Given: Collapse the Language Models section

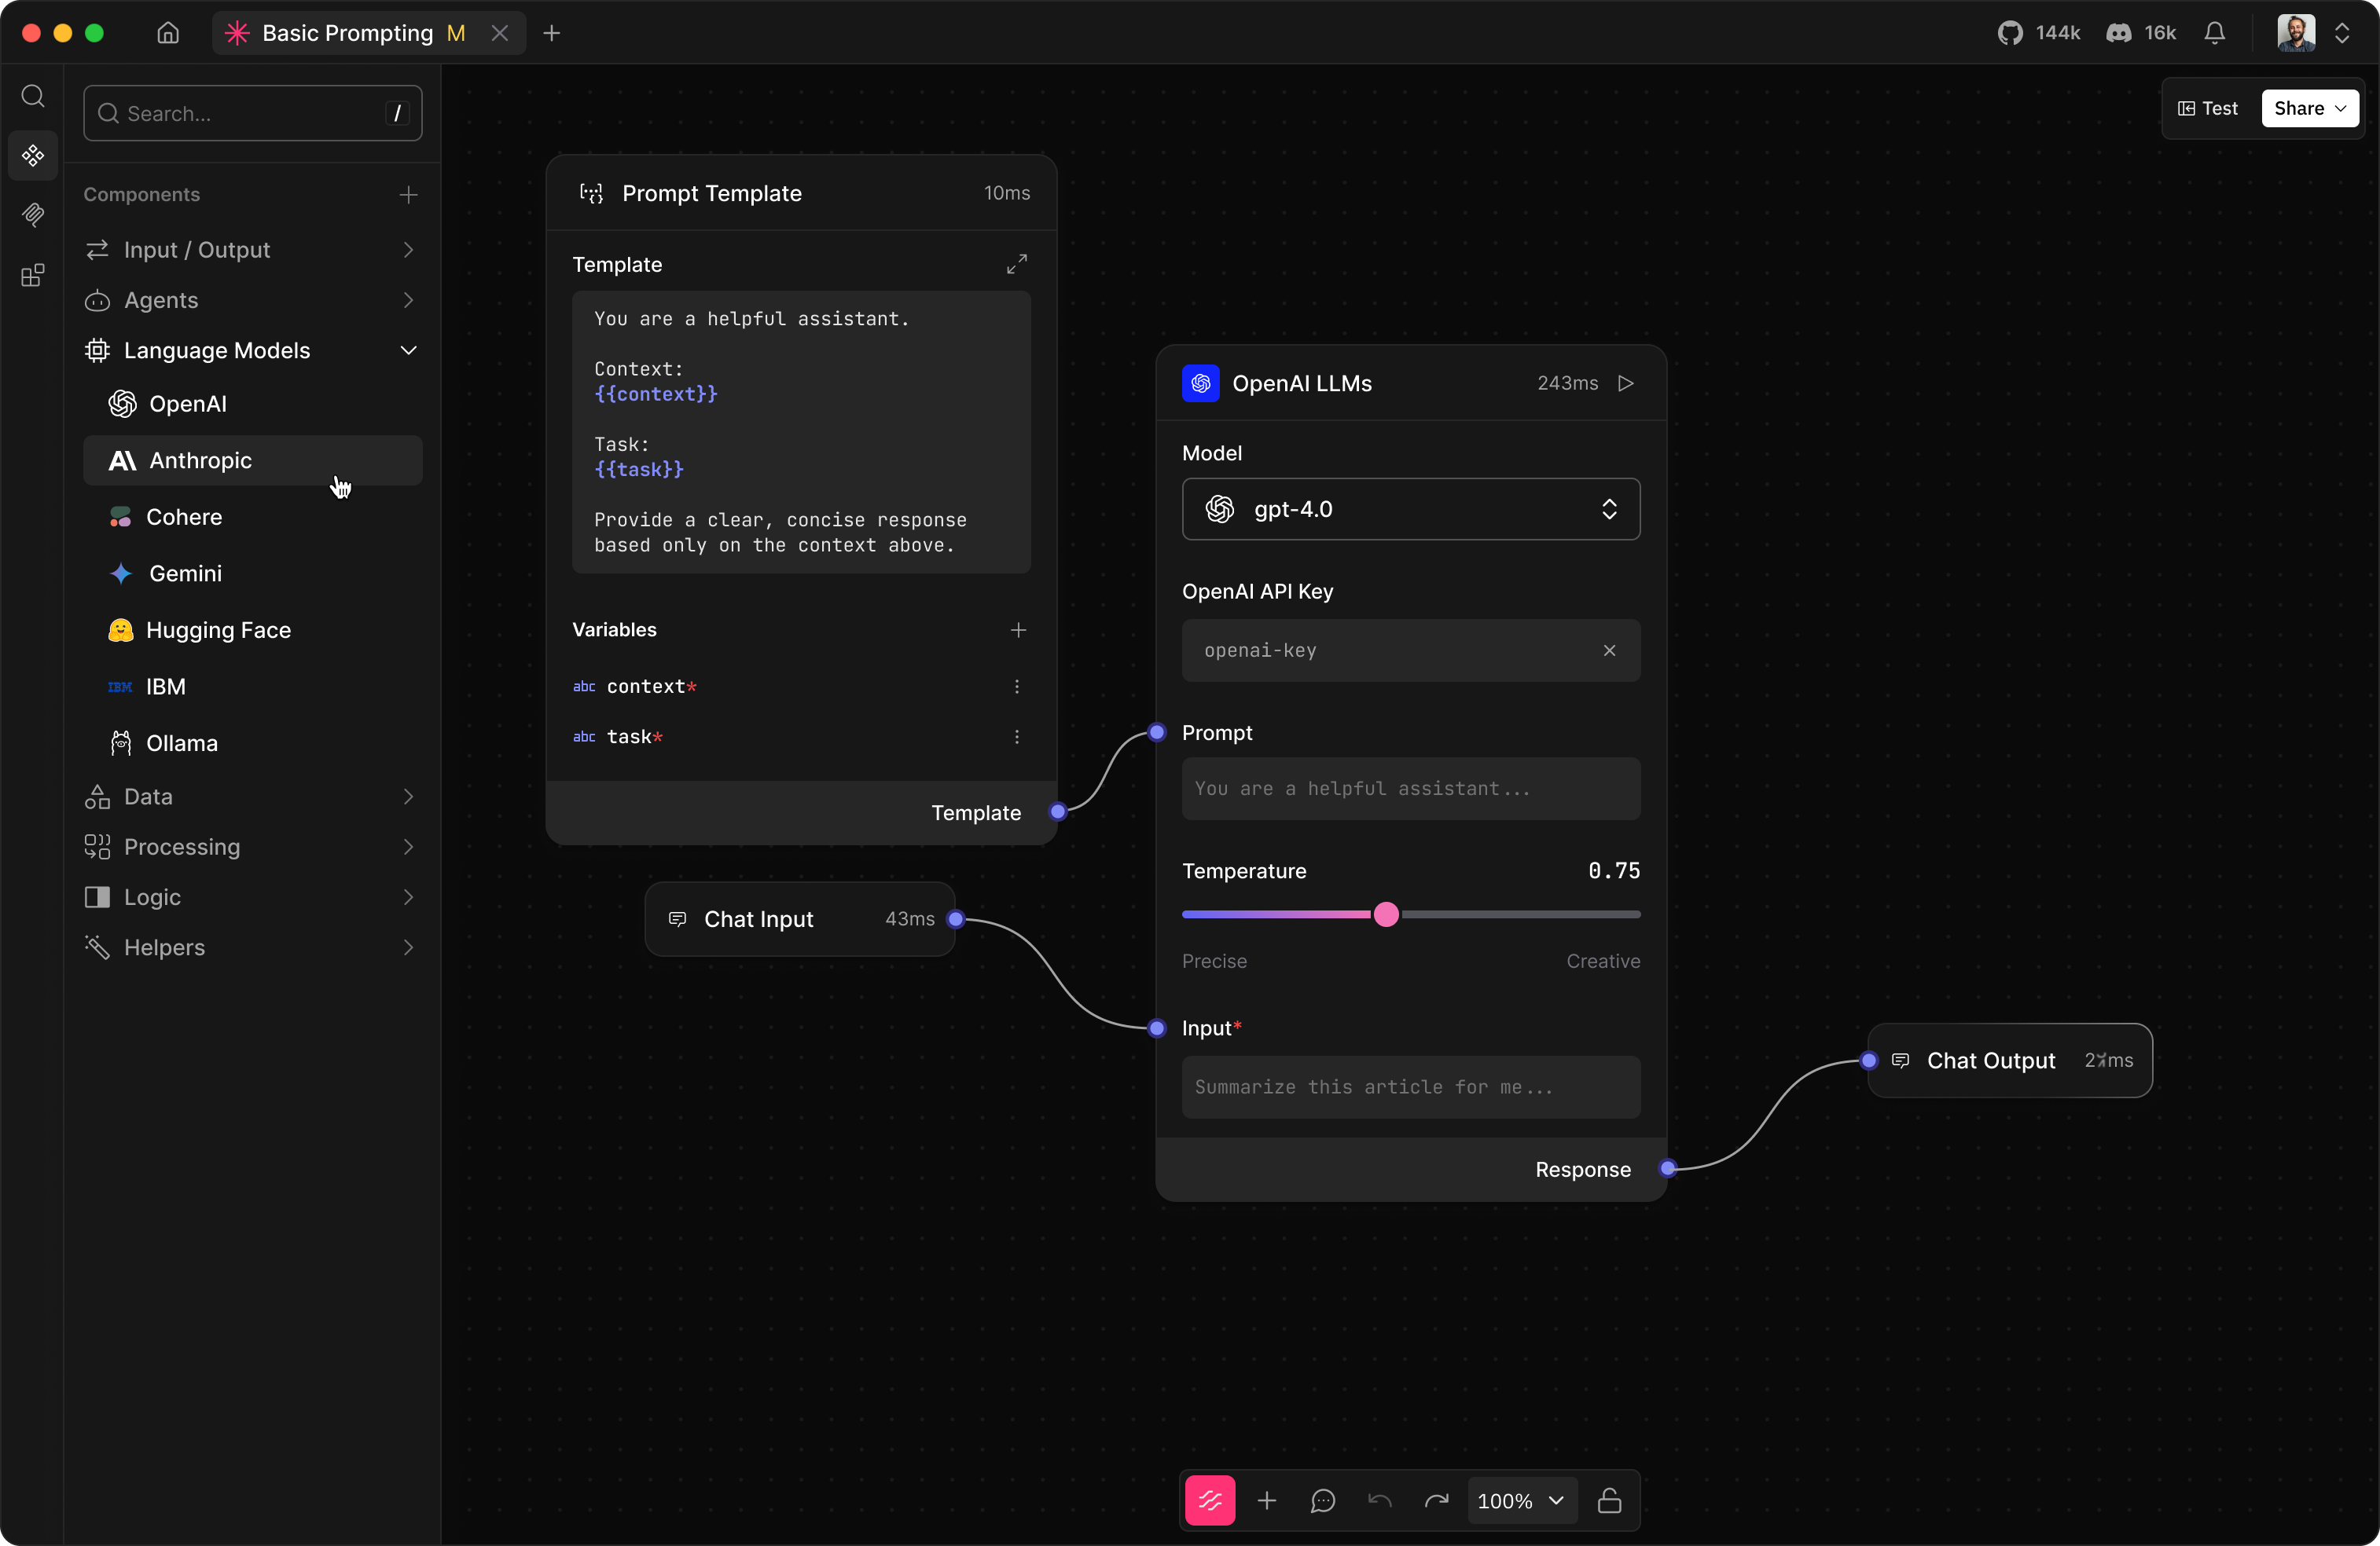Looking at the screenshot, I should pyautogui.click(x=408, y=351).
